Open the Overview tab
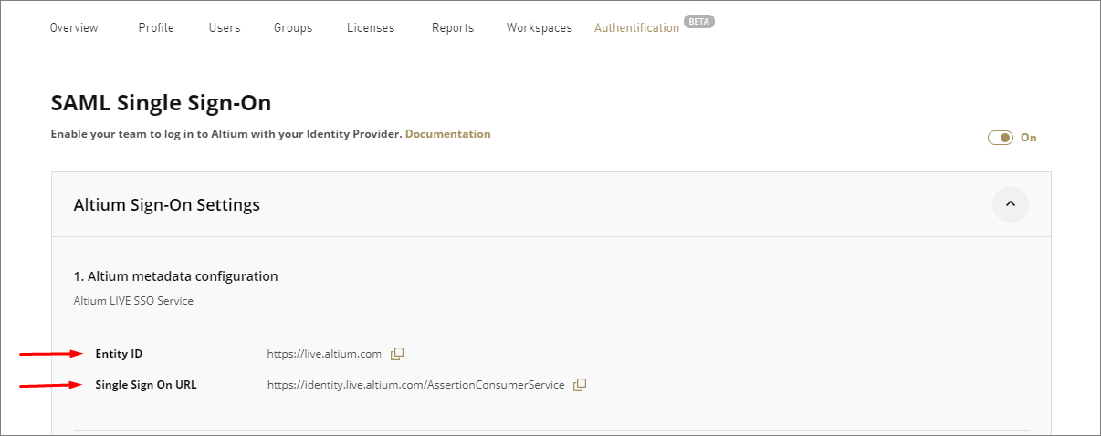This screenshot has height=436, width=1101. (74, 28)
